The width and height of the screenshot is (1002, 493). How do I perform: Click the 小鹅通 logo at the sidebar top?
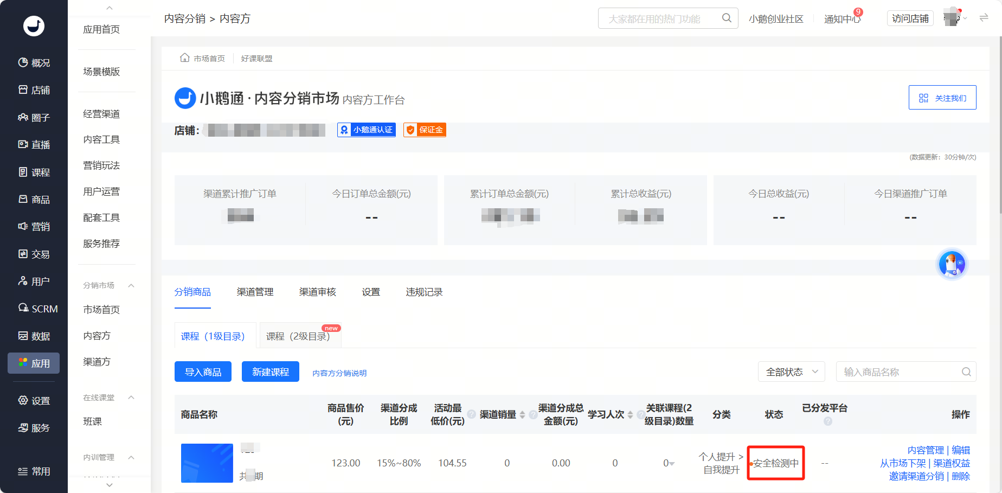(34, 25)
